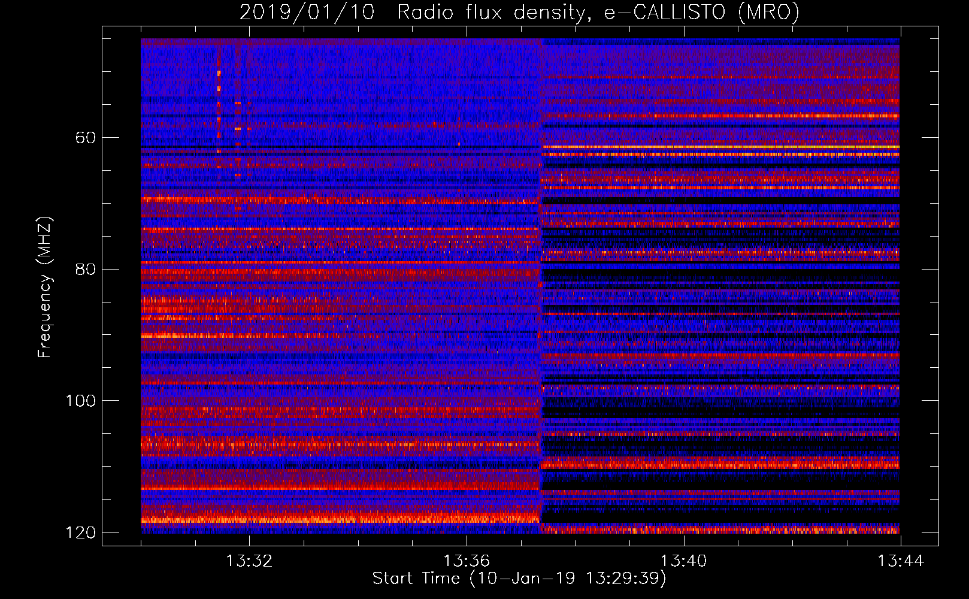Click the plot title '2019/01/10 Radio flux density'
The width and height of the screenshot is (969, 599).
coord(520,12)
